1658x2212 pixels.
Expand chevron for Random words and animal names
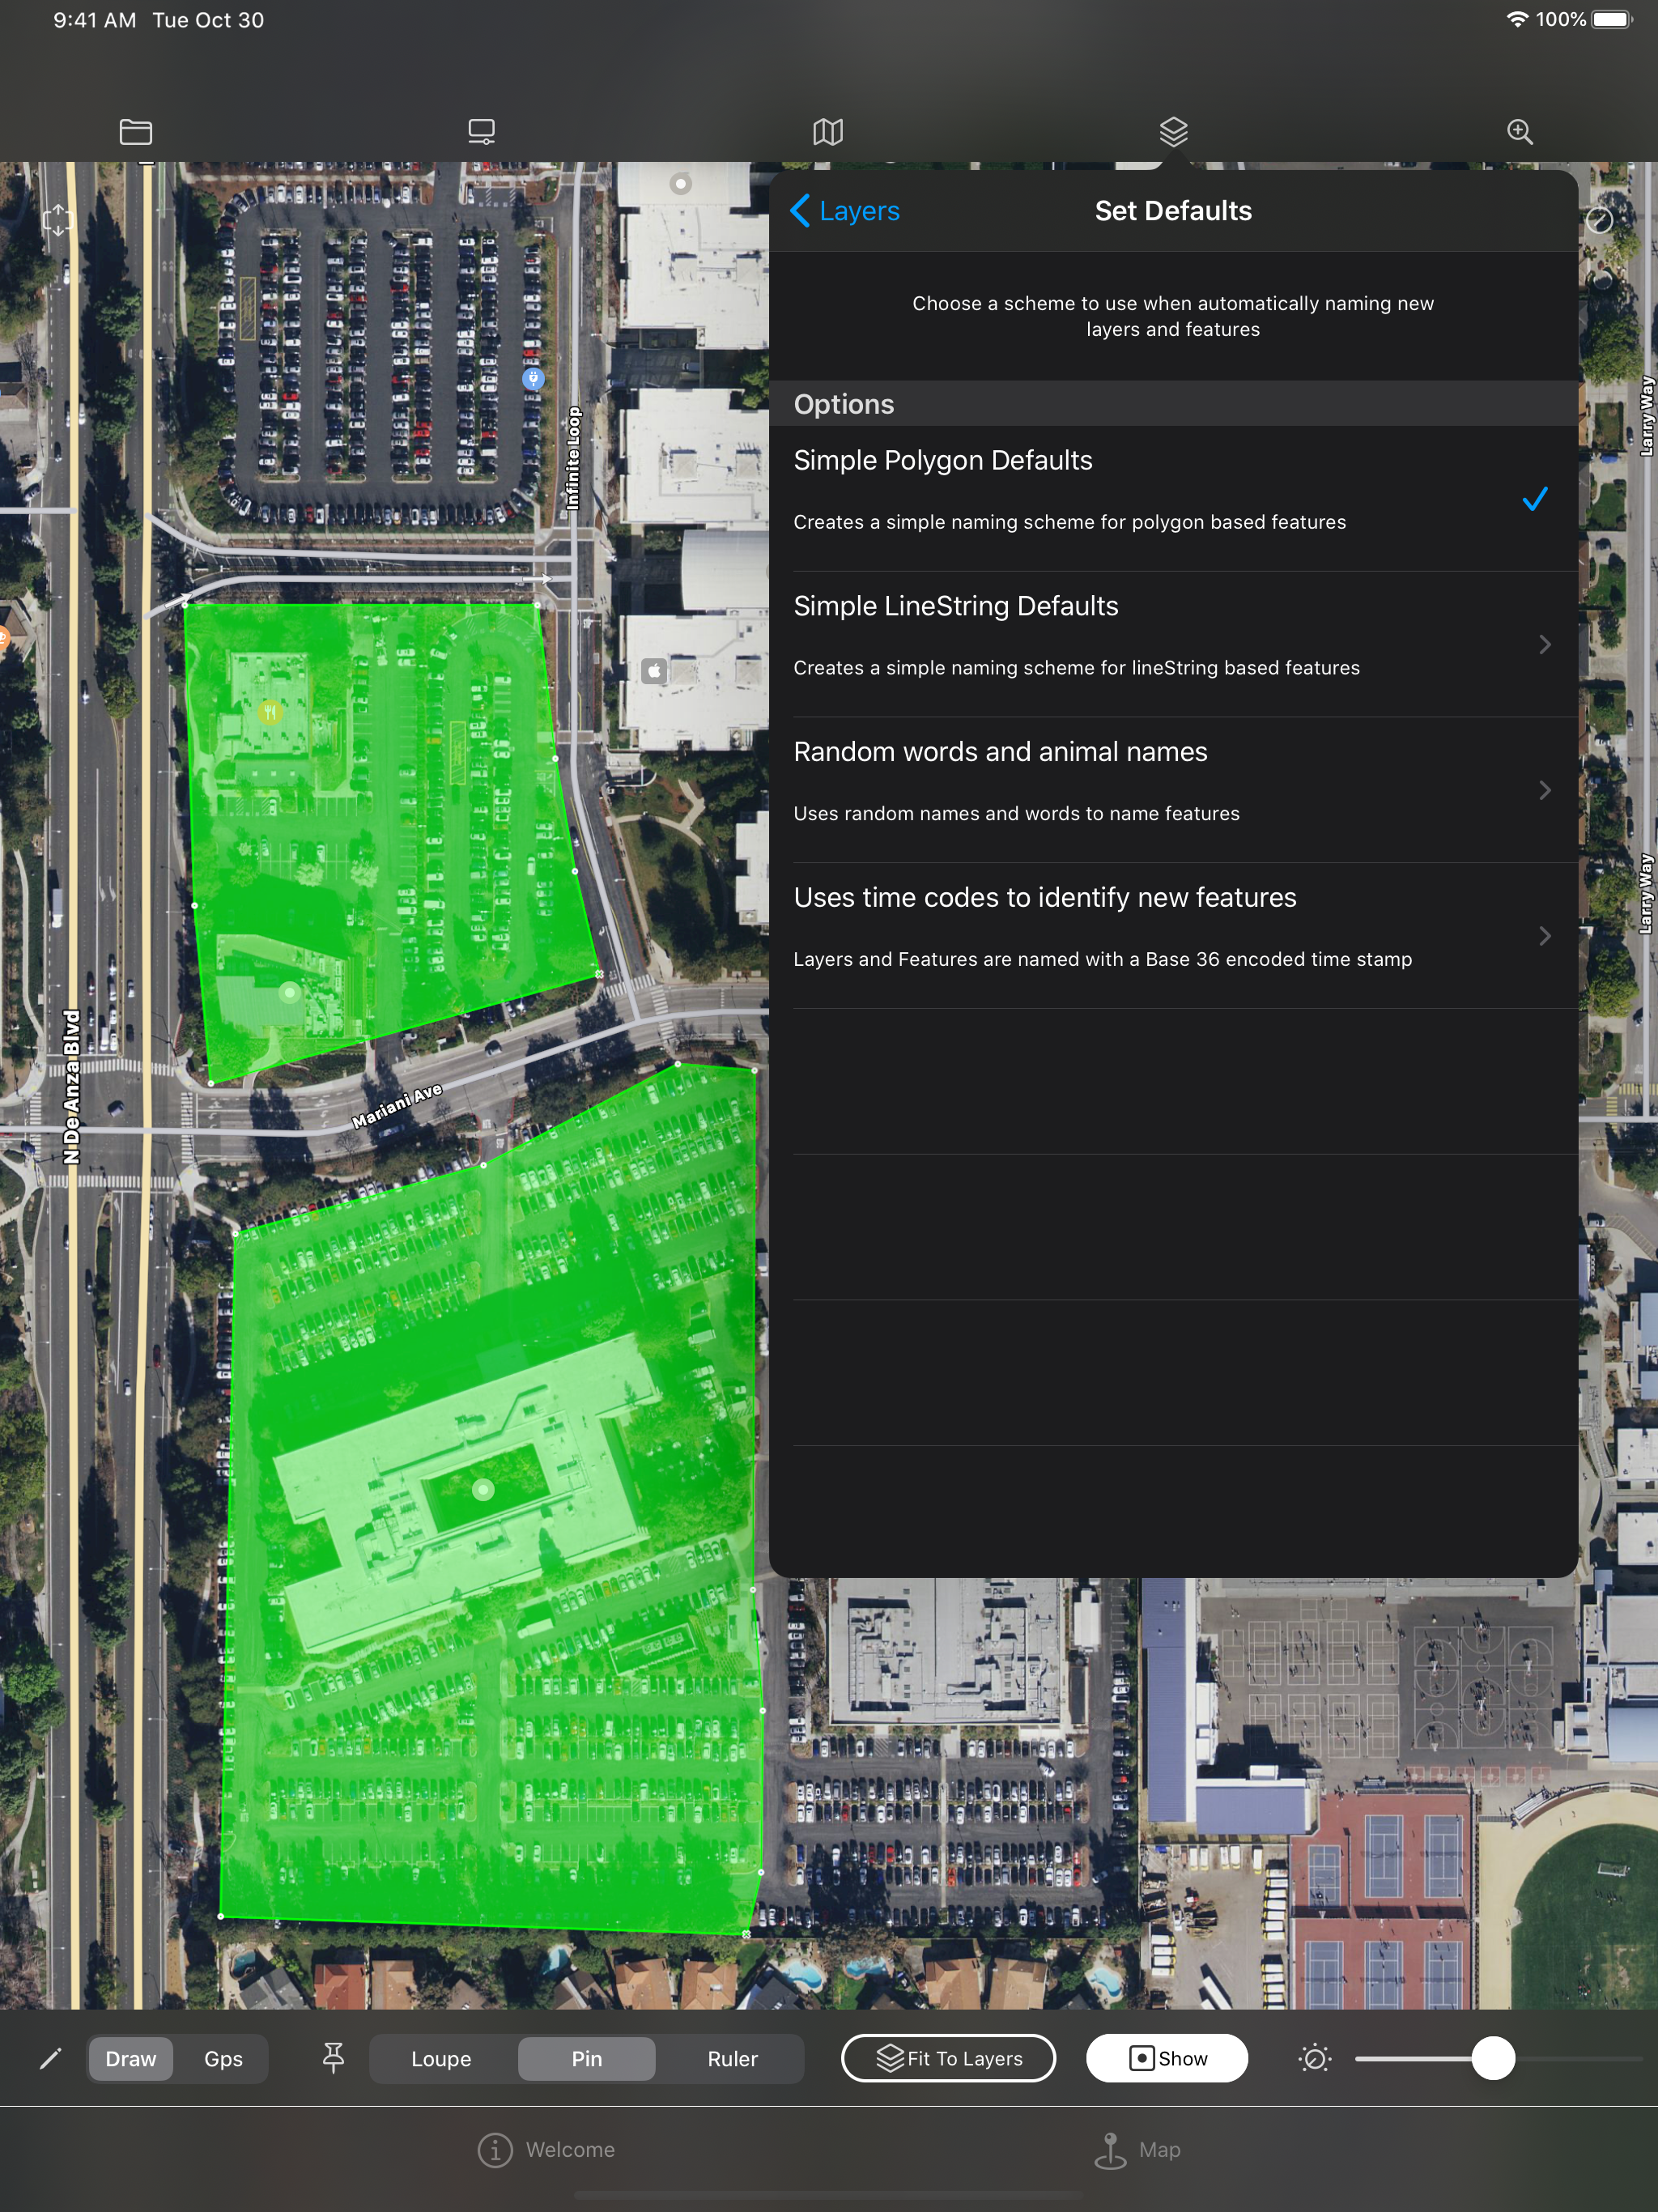click(x=1545, y=790)
